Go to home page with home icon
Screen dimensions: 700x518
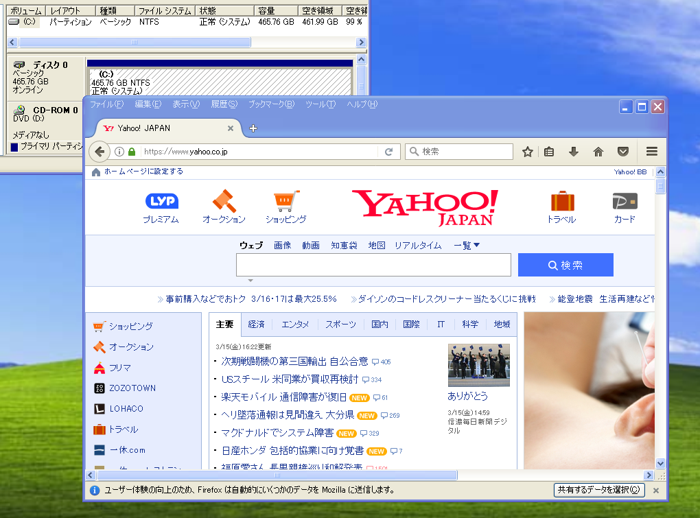(598, 151)
